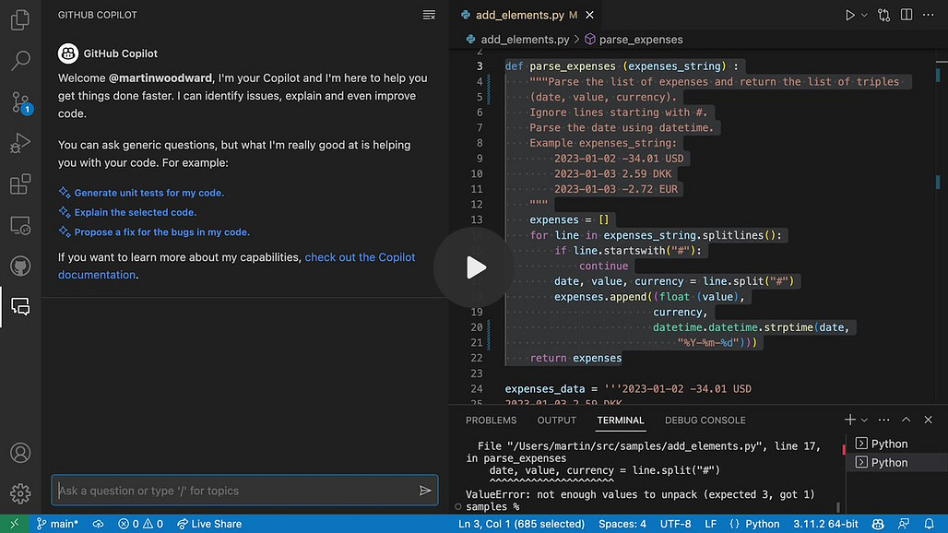The height and width of the screenshot is (533, 948).
Task: Click the Copilot status icon in status bar
Action: [878, 524]
